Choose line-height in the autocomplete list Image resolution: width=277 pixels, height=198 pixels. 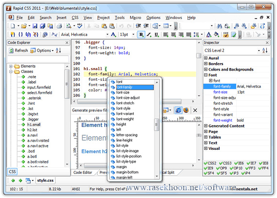point(124,140)
